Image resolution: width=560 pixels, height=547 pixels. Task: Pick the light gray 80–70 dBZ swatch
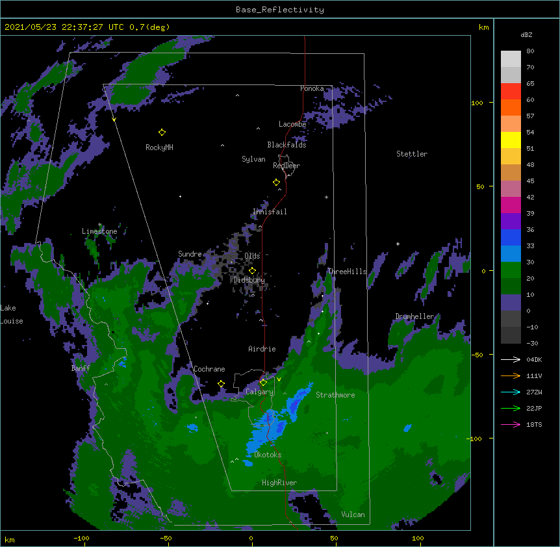coord(511,59)
